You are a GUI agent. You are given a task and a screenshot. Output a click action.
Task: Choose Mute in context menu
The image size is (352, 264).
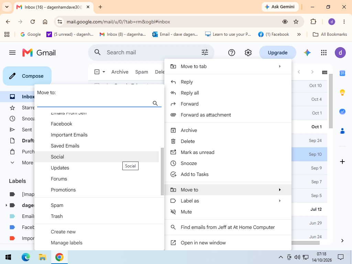click(228, 212)
